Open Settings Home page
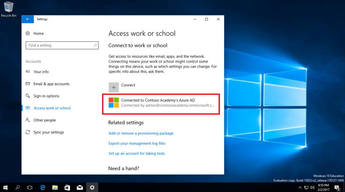The image size is (345, 192). [x=38, y=33]
